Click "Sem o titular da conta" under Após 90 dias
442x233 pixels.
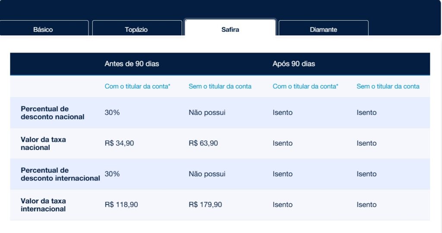(388, 86)
